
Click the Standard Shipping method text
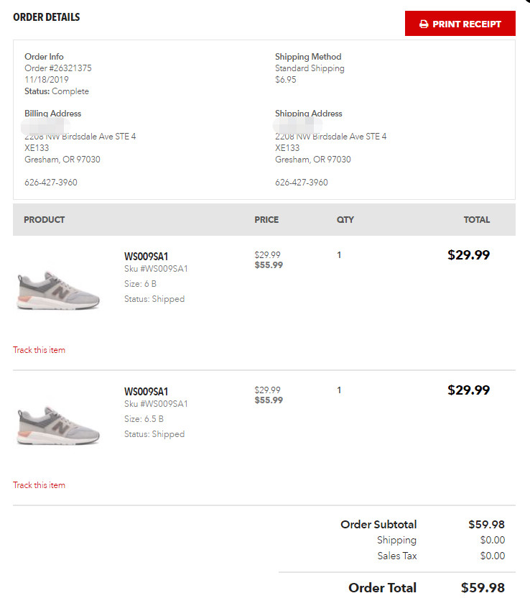(310, 68)
